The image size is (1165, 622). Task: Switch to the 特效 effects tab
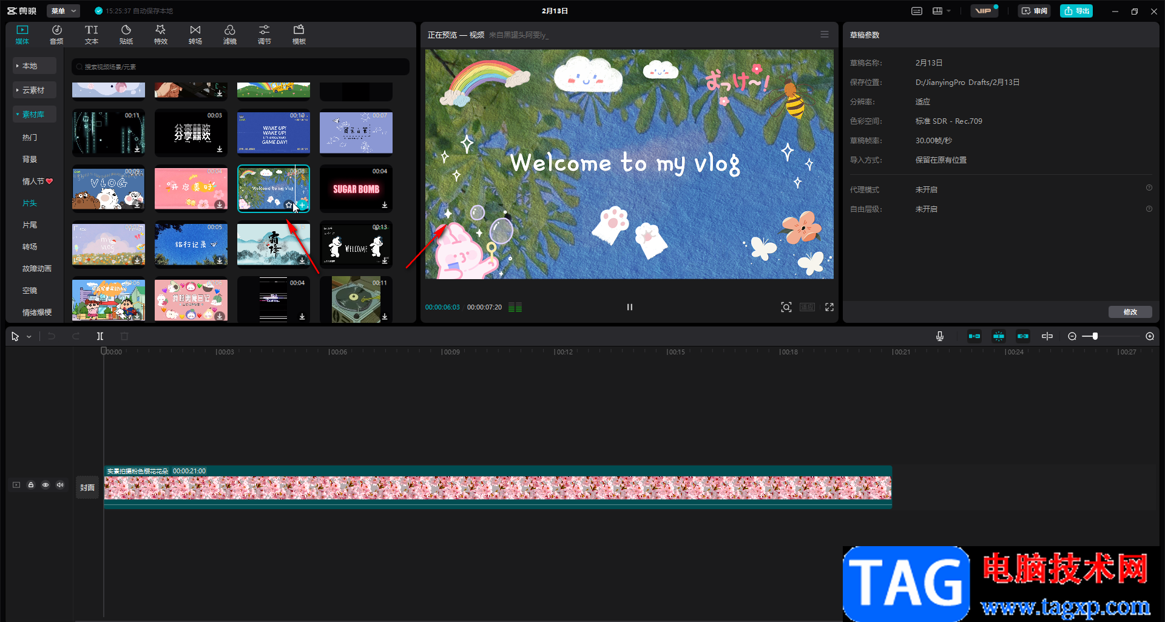[160, 35]
